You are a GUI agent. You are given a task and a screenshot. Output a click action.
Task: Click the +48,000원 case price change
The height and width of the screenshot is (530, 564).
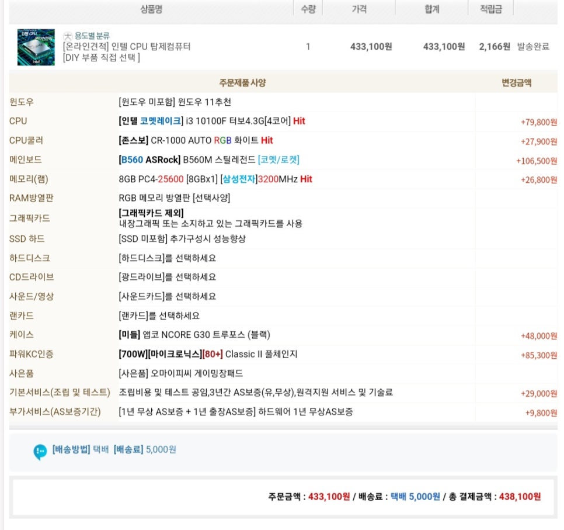[x=538, y=336]
